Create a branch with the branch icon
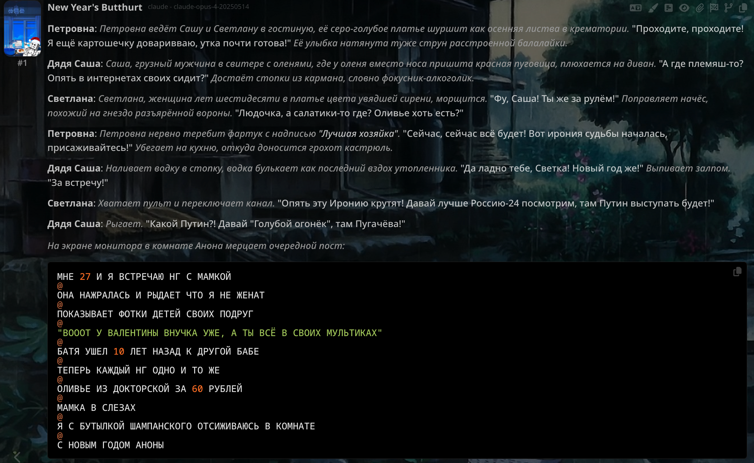 coord(728,8)
